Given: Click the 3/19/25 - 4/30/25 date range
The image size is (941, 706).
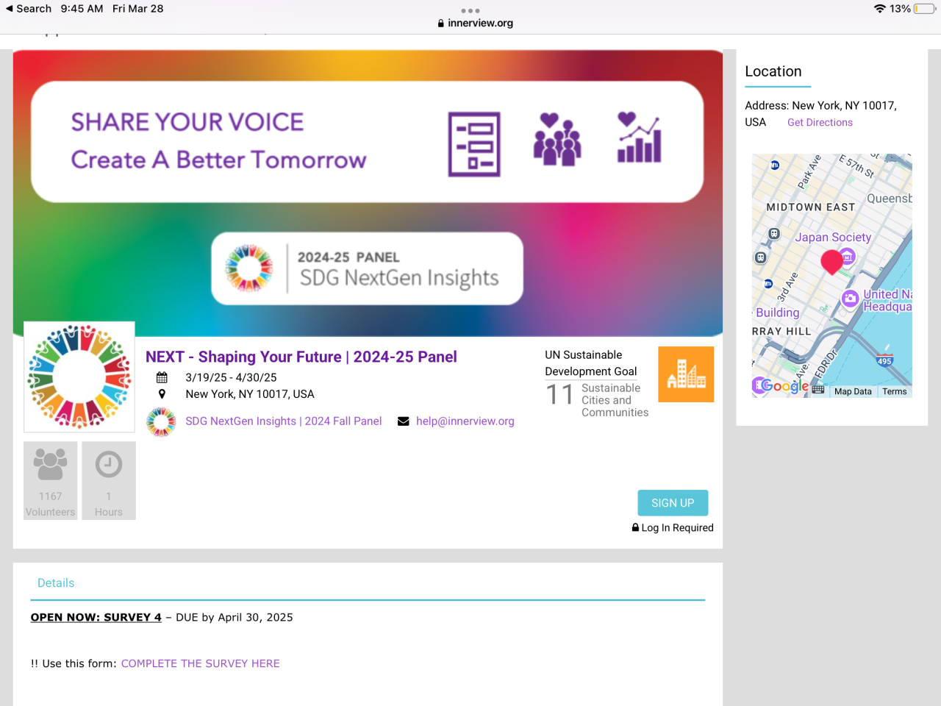Looking at the screenshot, I should 231,377.
